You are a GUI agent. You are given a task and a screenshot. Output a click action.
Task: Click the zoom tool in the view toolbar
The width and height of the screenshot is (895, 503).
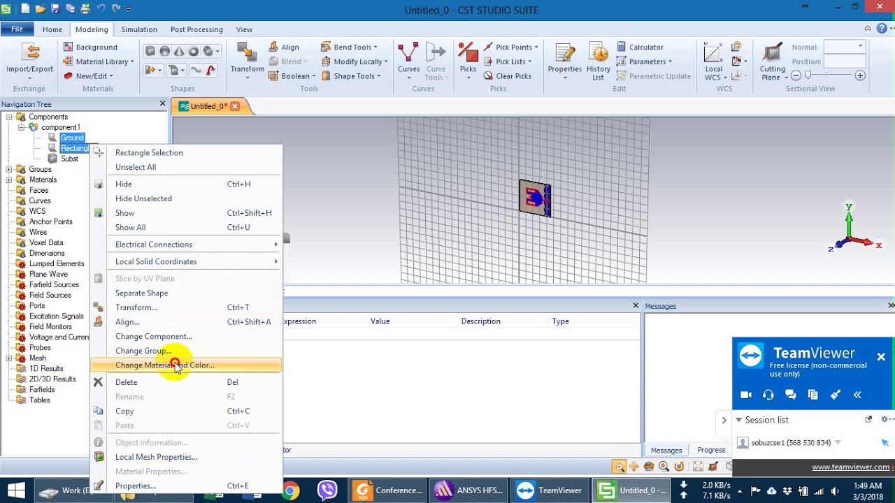pyautogui.click(x=619, y=467)
